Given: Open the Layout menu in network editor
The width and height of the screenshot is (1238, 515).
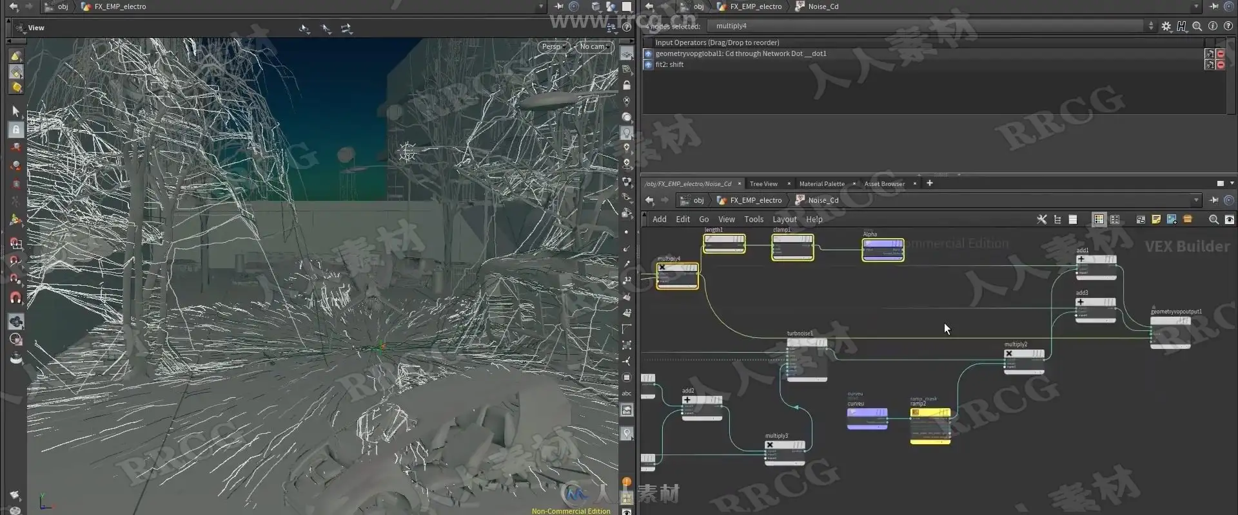Looking at the screenshot, I should click(784, 220).
